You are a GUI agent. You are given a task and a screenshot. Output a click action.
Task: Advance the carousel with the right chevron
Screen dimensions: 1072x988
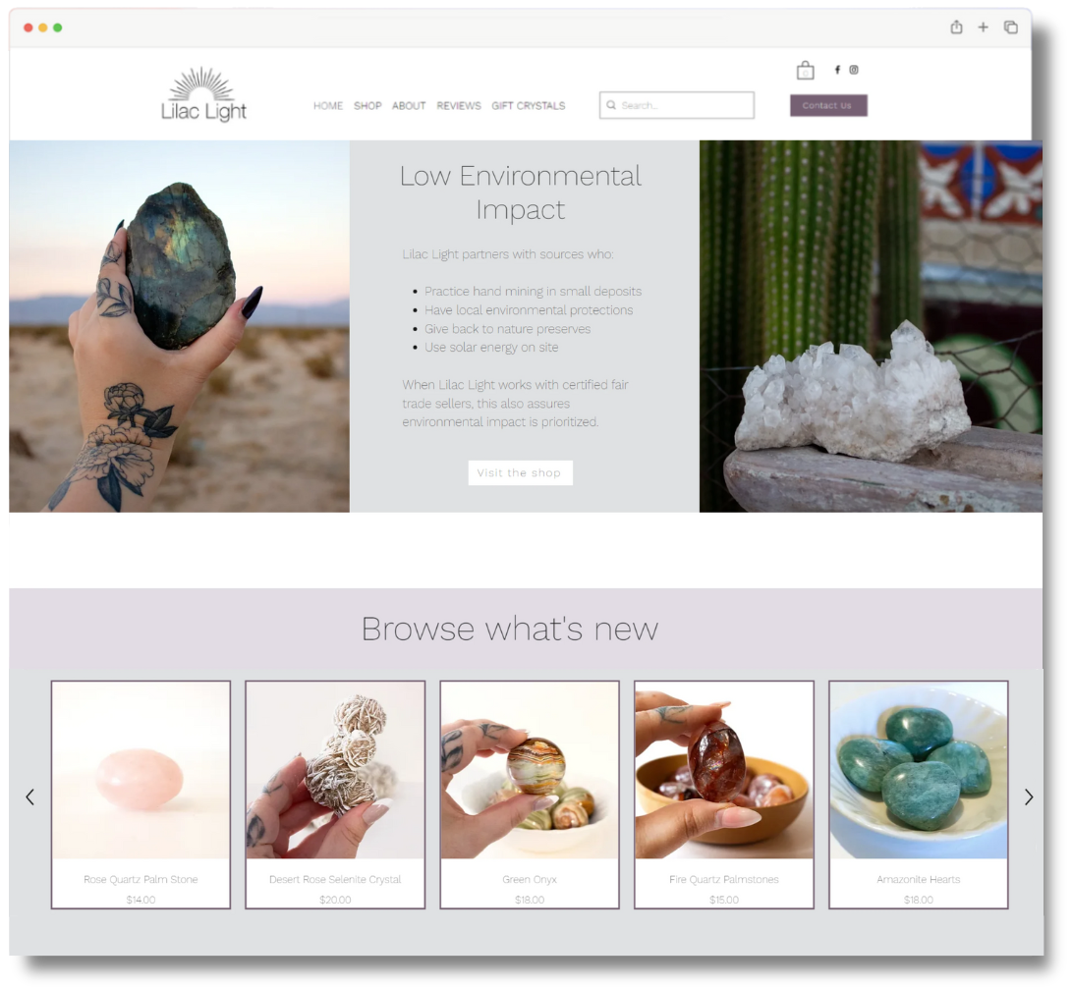point(1029,796)
